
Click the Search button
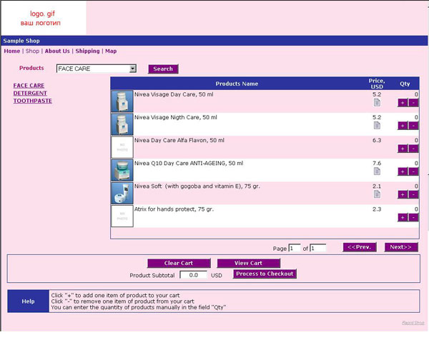[x=163, y=69]
